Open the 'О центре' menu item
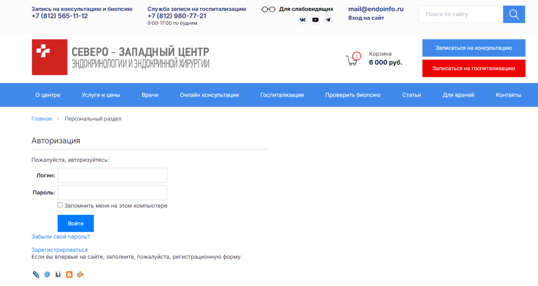 pyautogui.click(x=48, y=95)
